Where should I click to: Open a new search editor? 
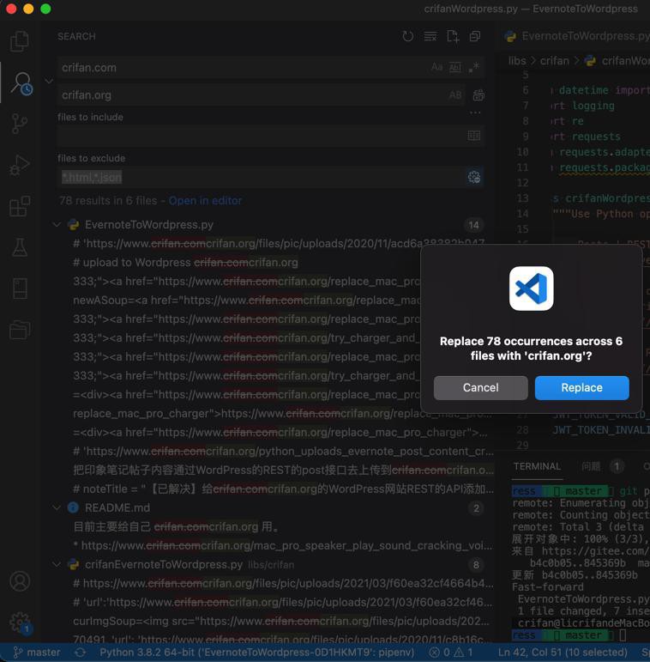click(x=453, y=36)
